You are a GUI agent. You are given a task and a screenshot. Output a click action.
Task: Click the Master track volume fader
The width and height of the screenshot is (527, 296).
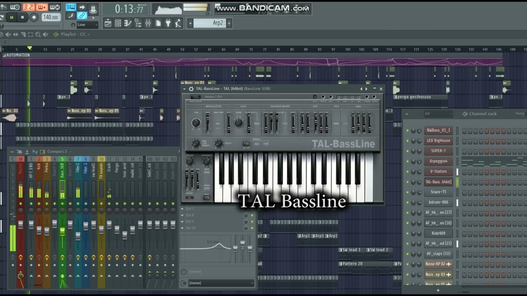click(x=21, y=225)
